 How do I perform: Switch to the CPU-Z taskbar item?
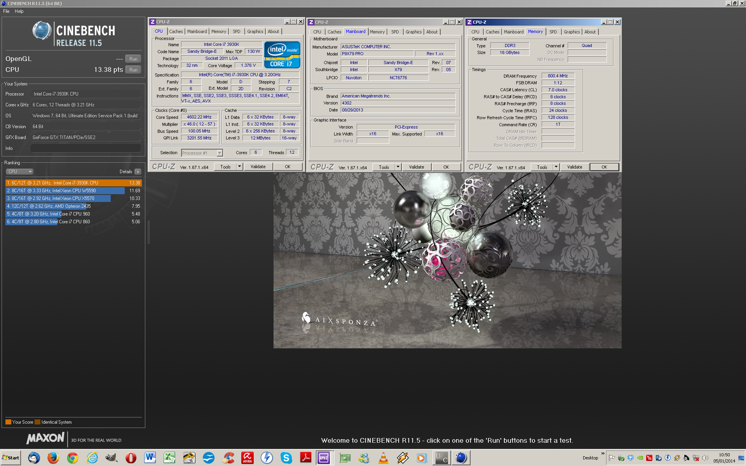(324, 458)
